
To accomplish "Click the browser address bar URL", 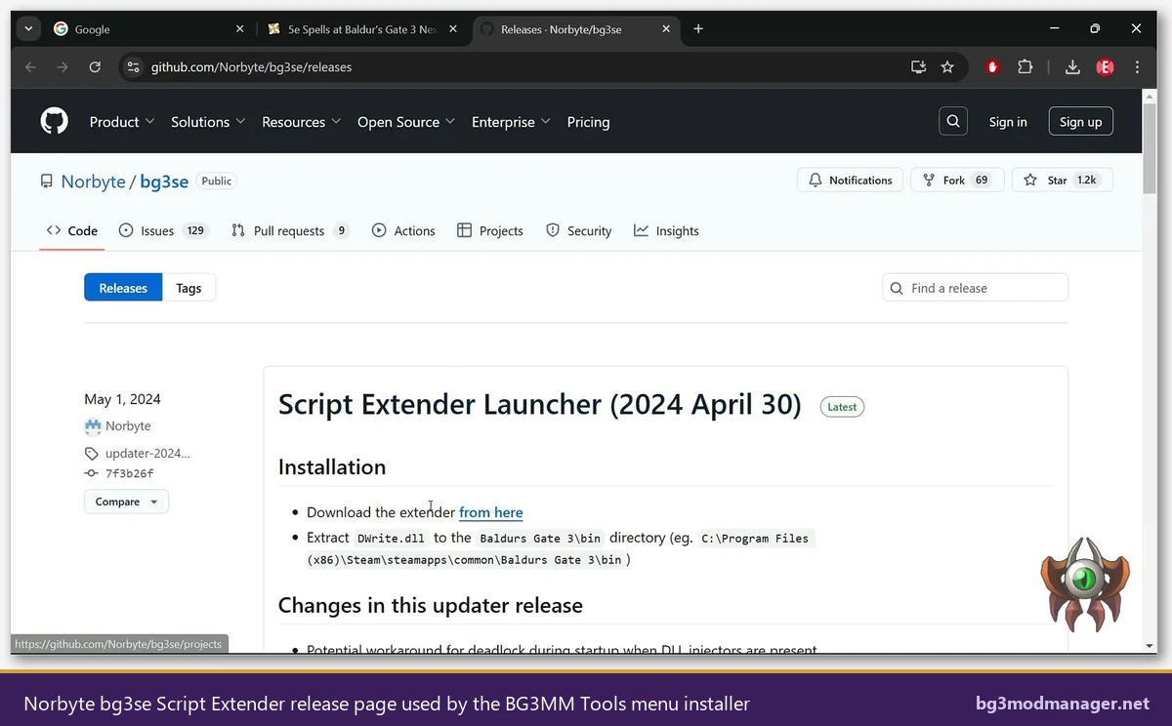I will click(251, 67).
